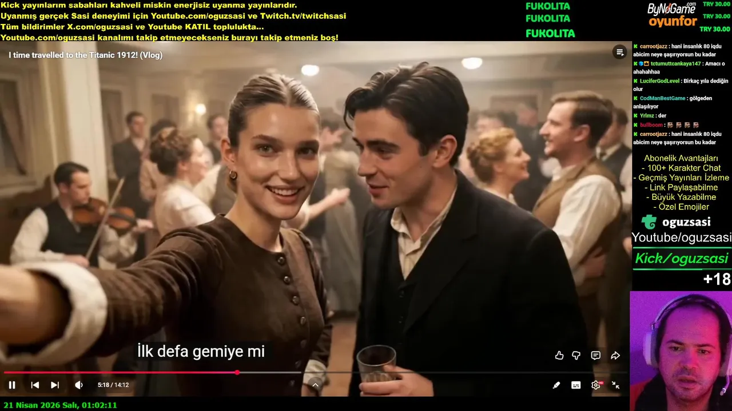Share the video using the arrow icon
The image size is (732, 411).
click(615, 356)
